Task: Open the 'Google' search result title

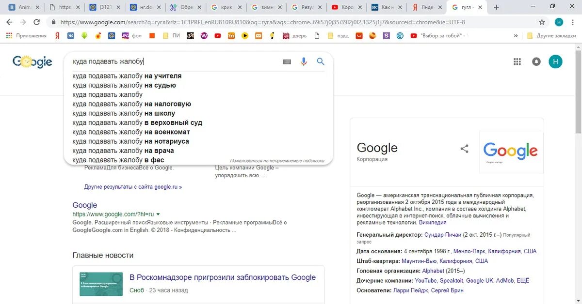Action: (x=85, y=205)
